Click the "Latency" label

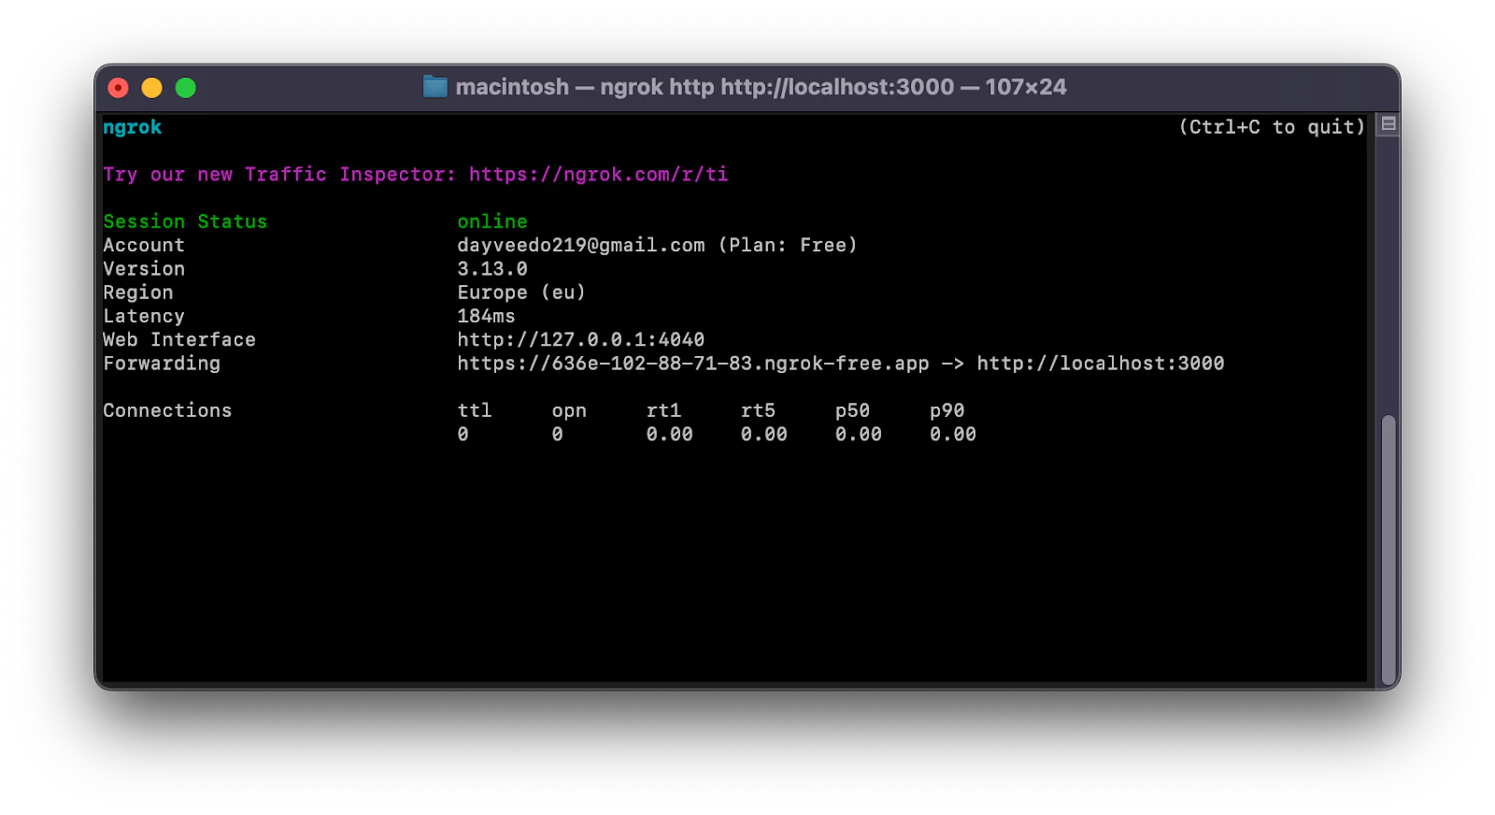(144, 317)
